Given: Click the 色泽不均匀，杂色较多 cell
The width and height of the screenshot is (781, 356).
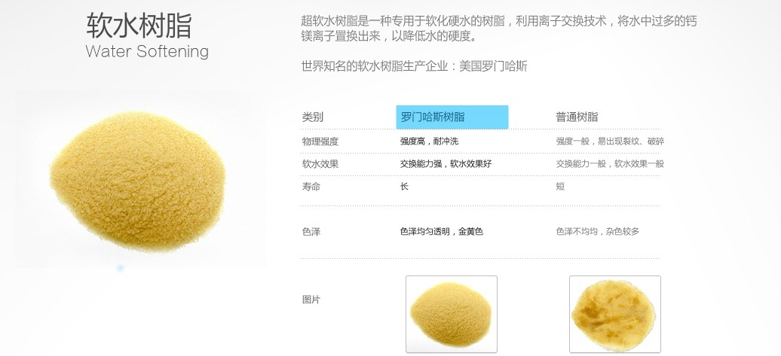Looking at the screenshot, I should [x=598, y=232].
